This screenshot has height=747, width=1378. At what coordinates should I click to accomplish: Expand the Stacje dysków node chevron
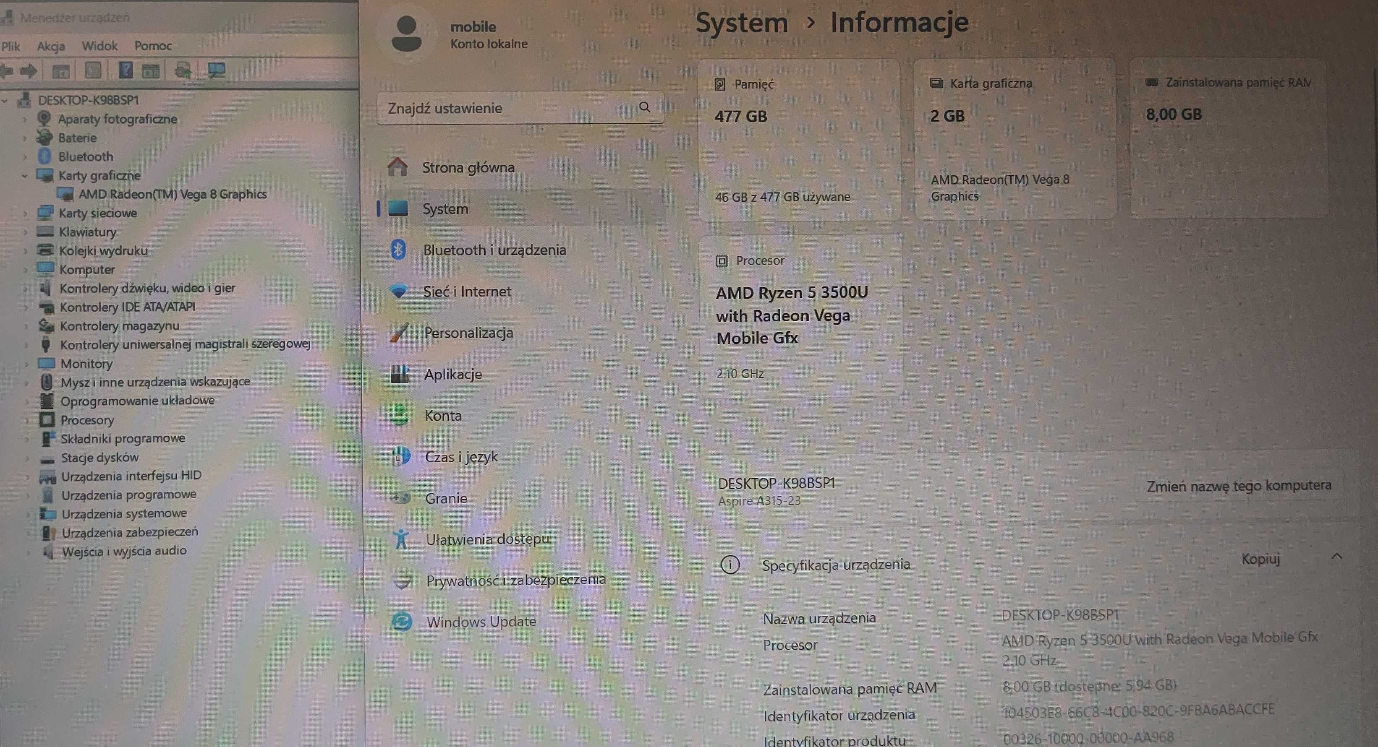tap(27, 458)
